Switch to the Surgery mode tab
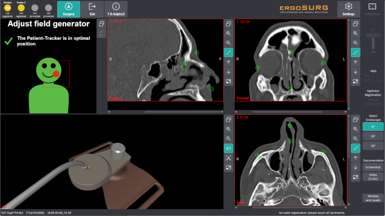 tap(68, 8)
